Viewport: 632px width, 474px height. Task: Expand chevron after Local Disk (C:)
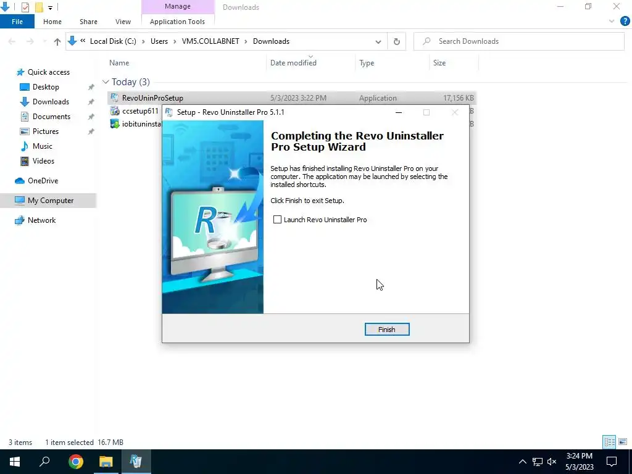(x=143, y=41)
